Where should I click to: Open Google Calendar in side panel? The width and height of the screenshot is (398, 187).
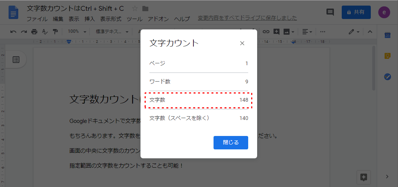pyautogui.click(x=387, y=35)
